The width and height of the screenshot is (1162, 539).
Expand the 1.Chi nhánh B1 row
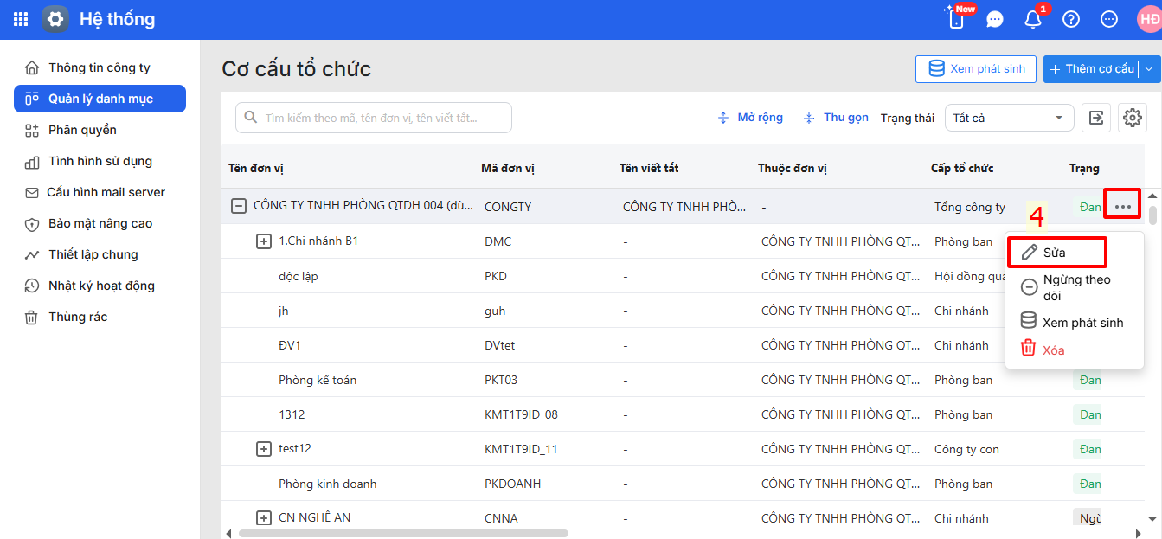point(264,241)
